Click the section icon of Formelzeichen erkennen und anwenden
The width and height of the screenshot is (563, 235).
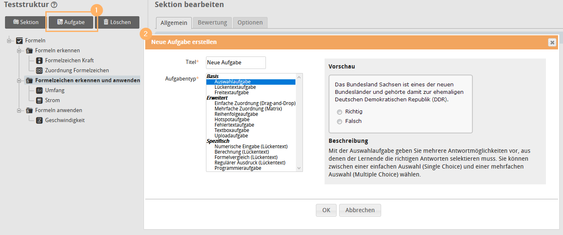tap(29, 81)
